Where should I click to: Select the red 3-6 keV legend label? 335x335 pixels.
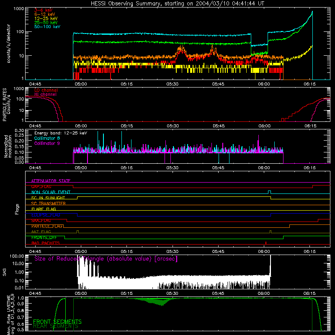point(44,10)
